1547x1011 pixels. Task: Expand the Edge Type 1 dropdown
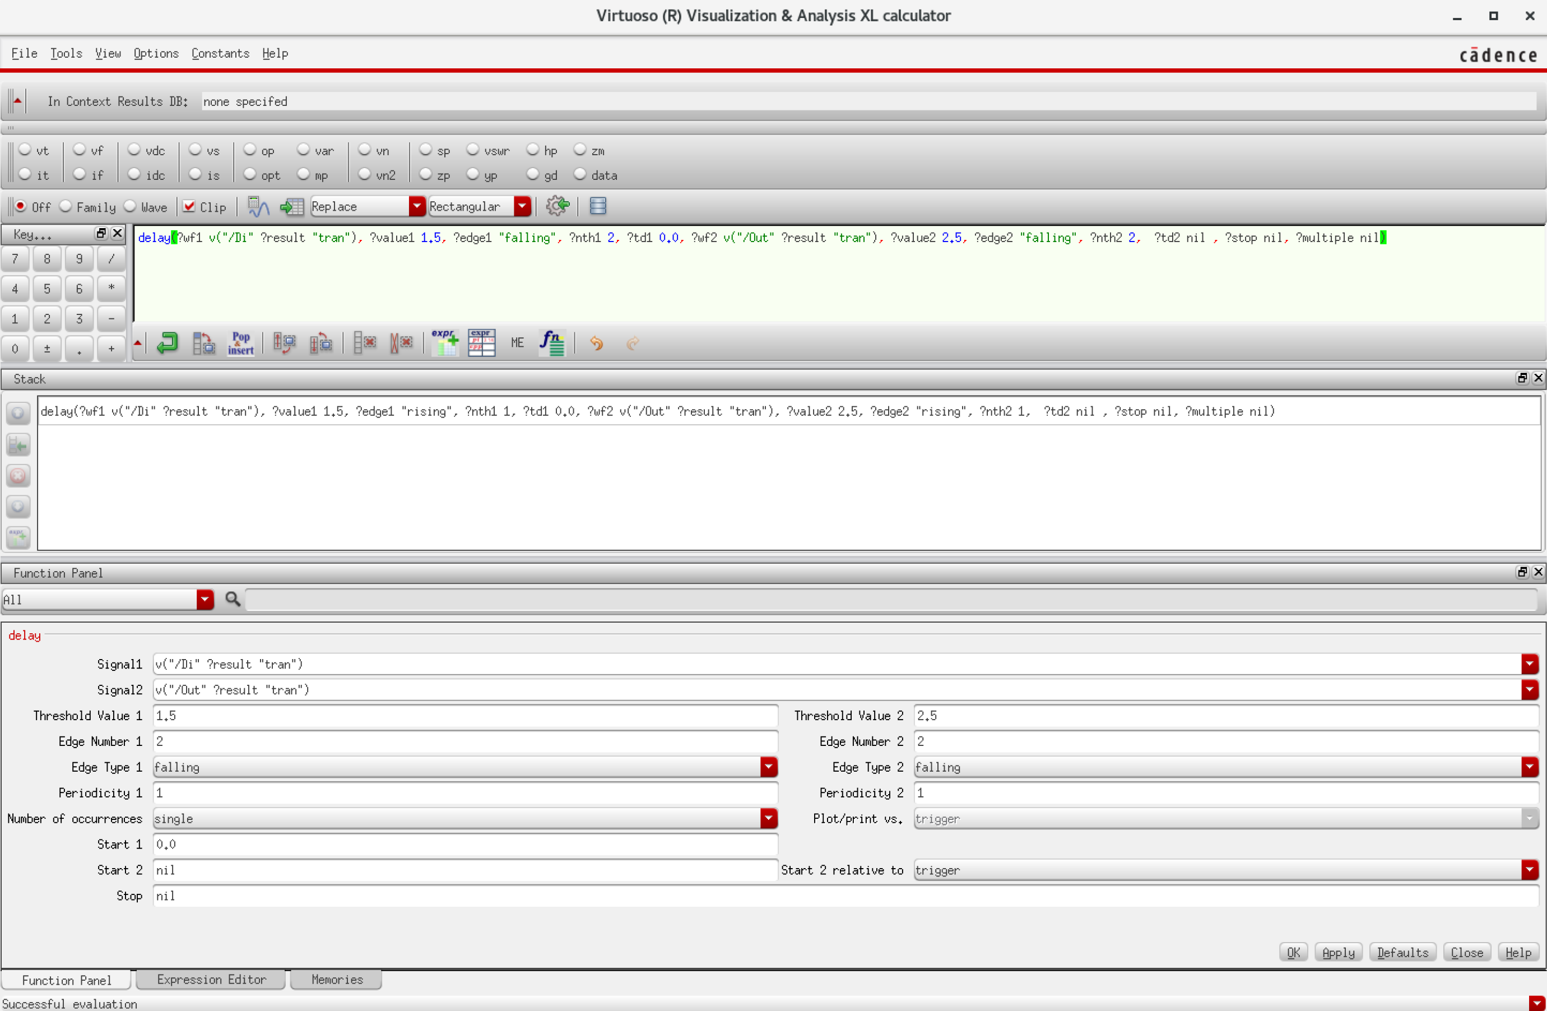[x=768, y=767]
